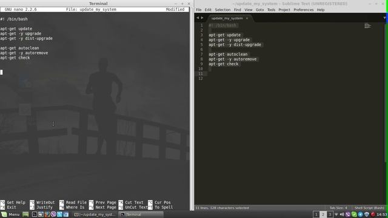Click "Get Help" shortcut hint in nano

click(16, 202)
